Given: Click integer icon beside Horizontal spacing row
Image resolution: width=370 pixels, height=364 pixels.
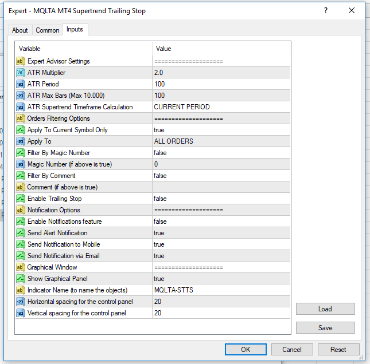Looking at the screenshot, I should point(21,302).
